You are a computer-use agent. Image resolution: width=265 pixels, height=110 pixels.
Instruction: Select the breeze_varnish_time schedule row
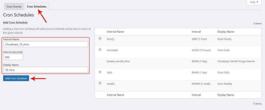pyautogui.click(x=119, y=61)
